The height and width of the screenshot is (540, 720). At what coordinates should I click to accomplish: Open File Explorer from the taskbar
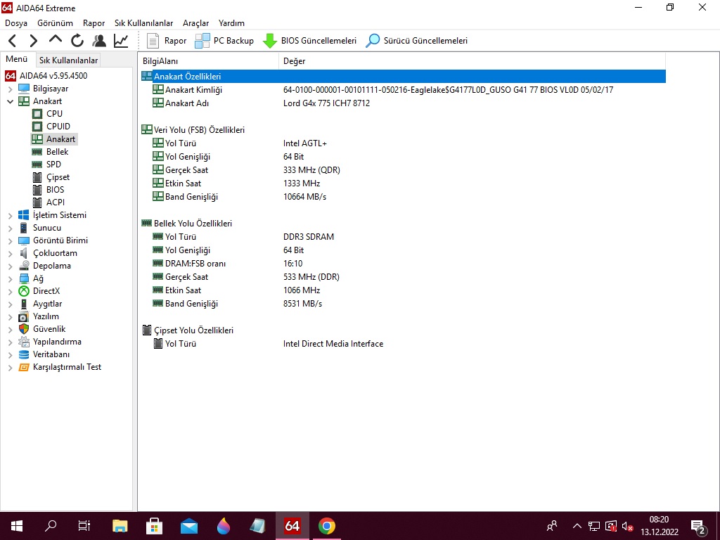(x=120, y=526)
